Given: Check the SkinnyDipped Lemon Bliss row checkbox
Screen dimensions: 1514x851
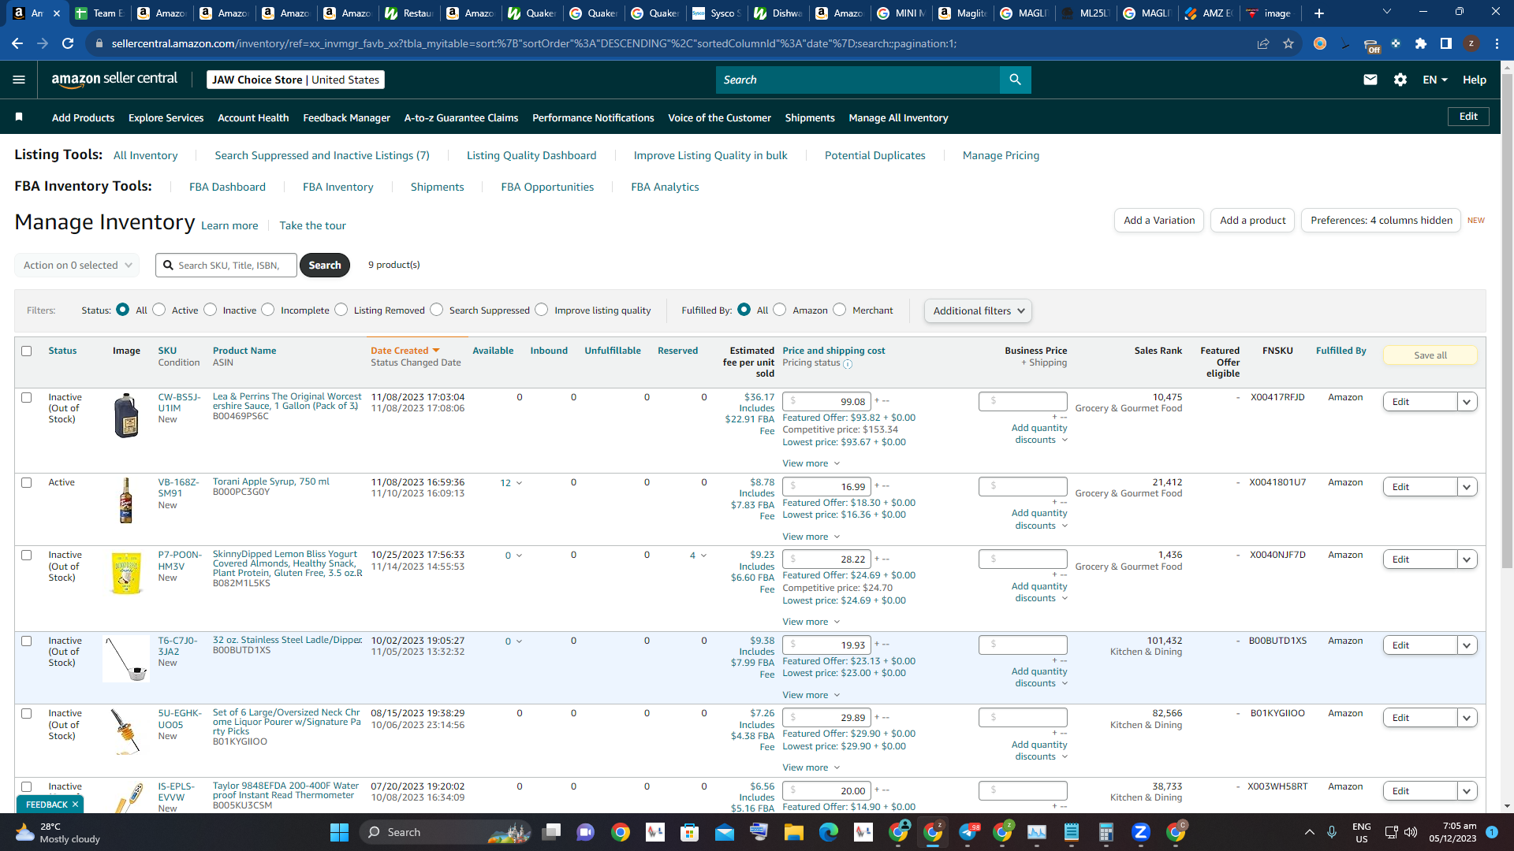Looking at the screenshot, I should 27,555.
